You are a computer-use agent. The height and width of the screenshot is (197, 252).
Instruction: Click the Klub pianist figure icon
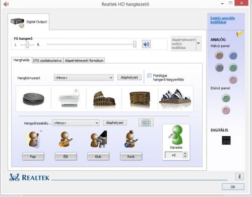pyautogui.click(x=98, y=139)
